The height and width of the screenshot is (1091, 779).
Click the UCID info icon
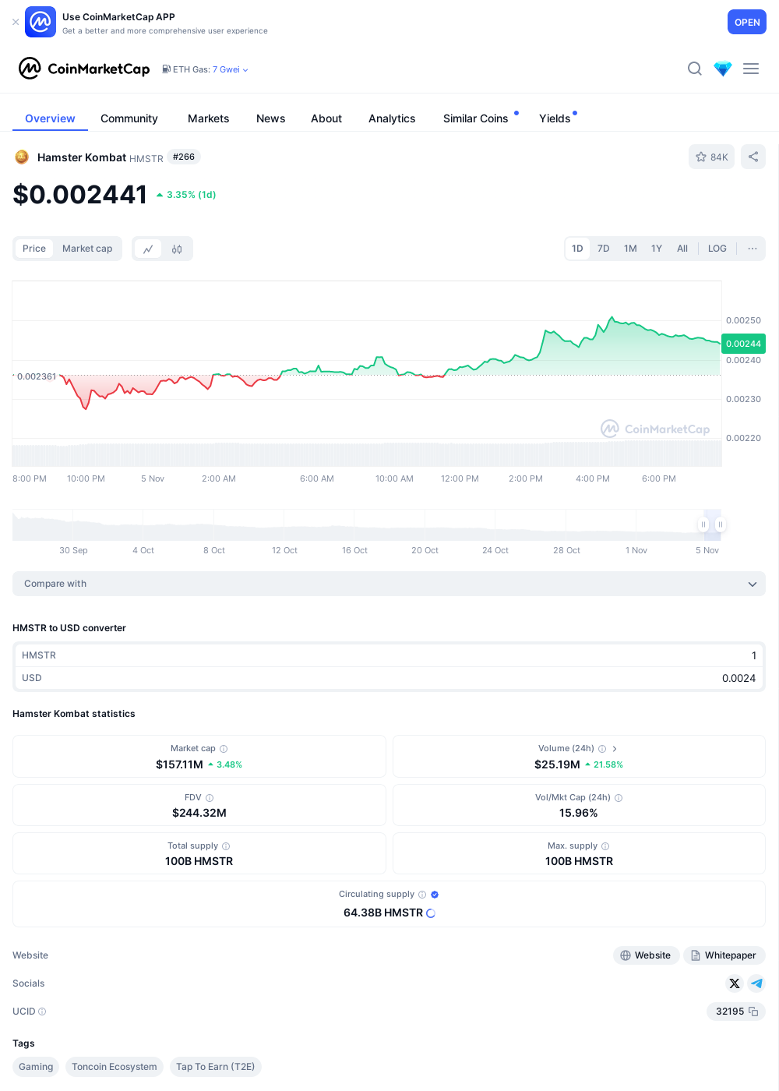coord(42,1012)
